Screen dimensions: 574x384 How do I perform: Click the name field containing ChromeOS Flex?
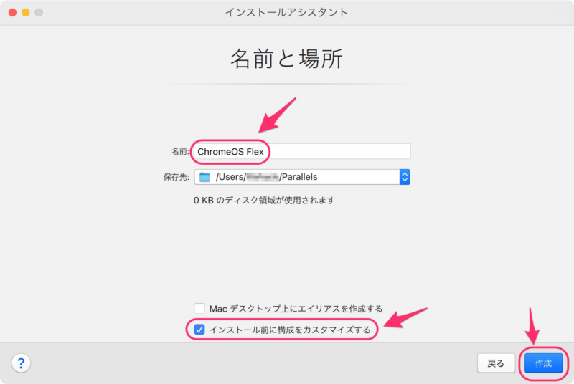click(302, 151)
